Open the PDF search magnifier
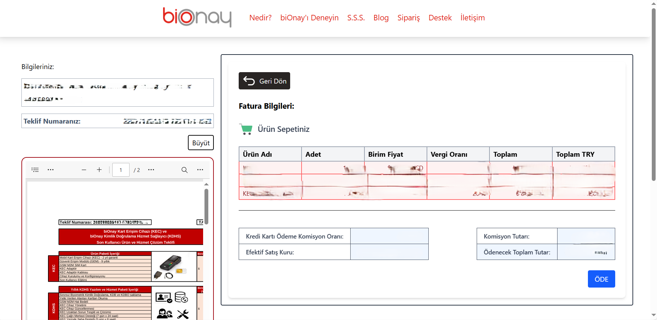This screenshot has width=657, height=320. click(x=184, y=170)
